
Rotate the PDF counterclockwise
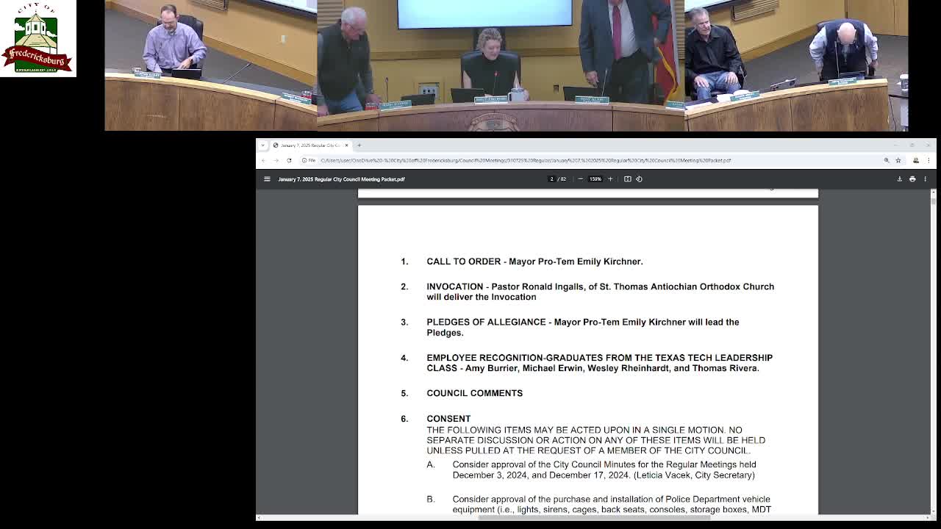639,179
